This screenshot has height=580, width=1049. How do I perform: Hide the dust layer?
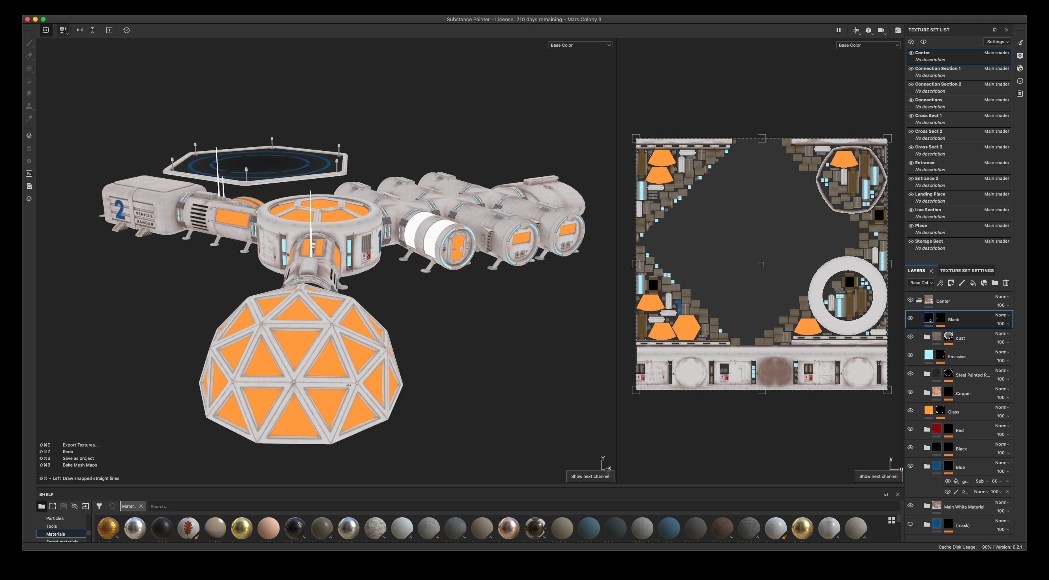point(910,337)
